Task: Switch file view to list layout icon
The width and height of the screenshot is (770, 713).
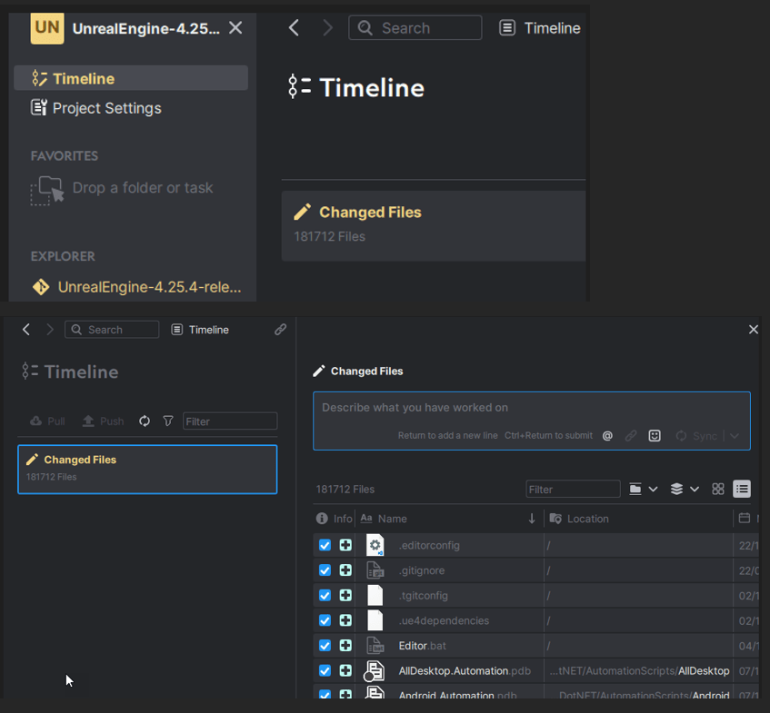Action: coord(742,489)
